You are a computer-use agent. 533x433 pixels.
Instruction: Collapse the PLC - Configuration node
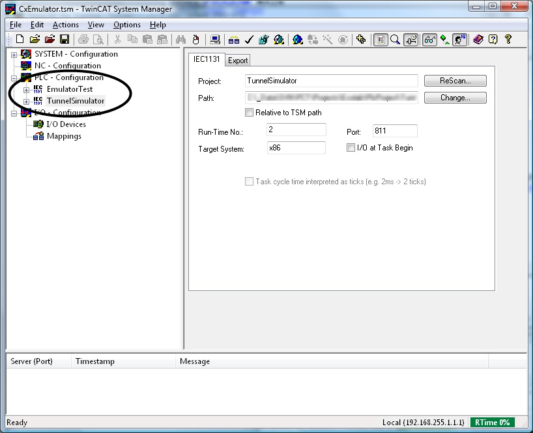[x=14, y=78]
